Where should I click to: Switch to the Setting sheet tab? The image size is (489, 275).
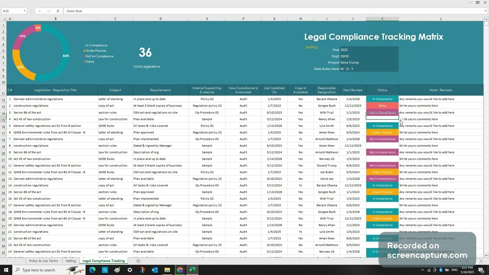pos(71,261)
